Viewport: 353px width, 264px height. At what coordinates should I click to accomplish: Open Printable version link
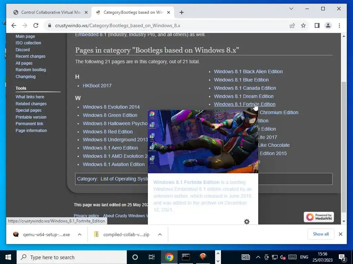point(31,117)
